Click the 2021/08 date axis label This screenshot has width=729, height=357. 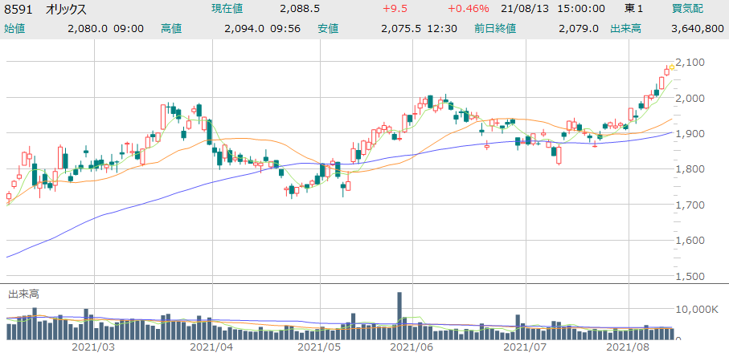626,348
